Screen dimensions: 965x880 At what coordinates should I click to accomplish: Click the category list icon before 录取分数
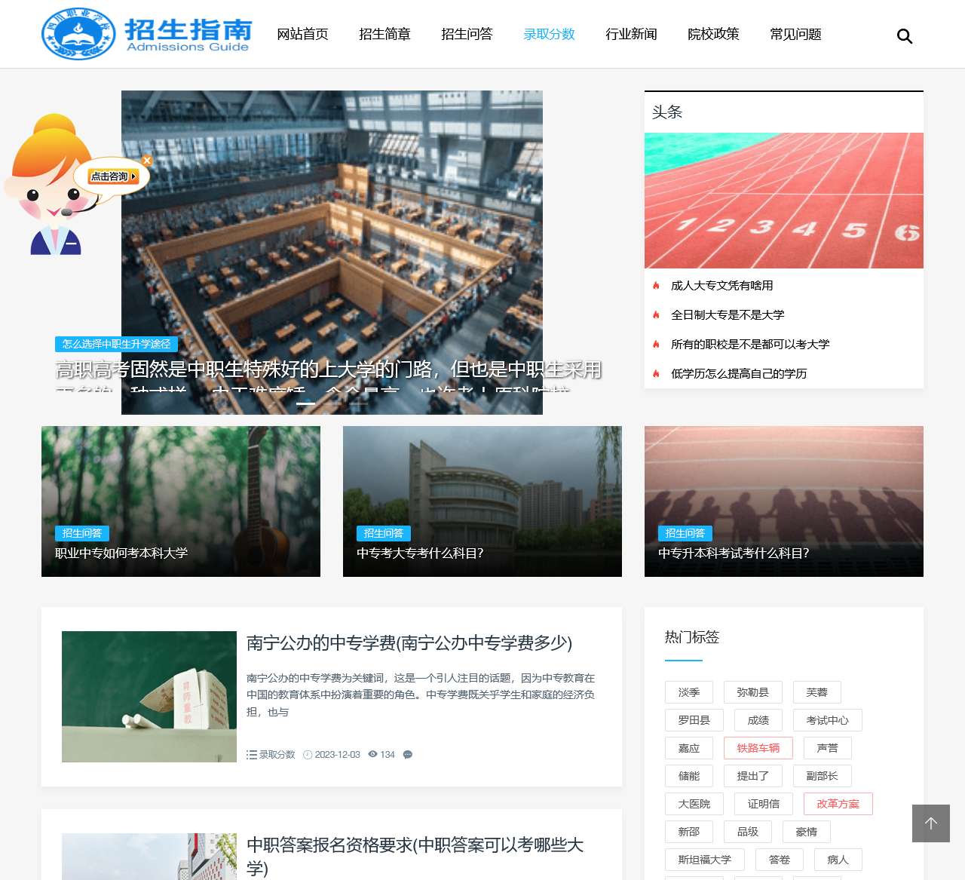pos(251,754)
